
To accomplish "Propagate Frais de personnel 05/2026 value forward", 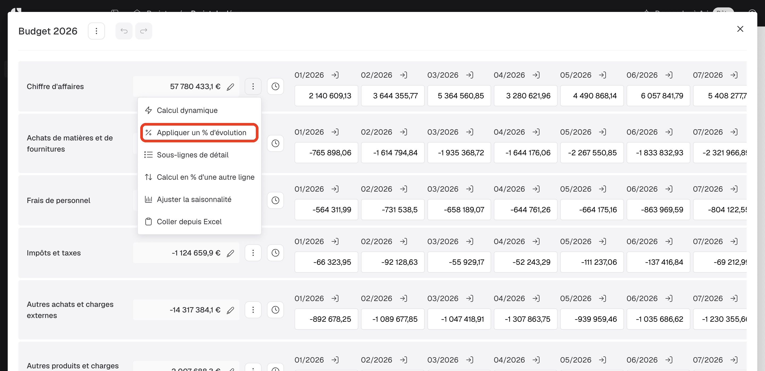I will [602, 189].
